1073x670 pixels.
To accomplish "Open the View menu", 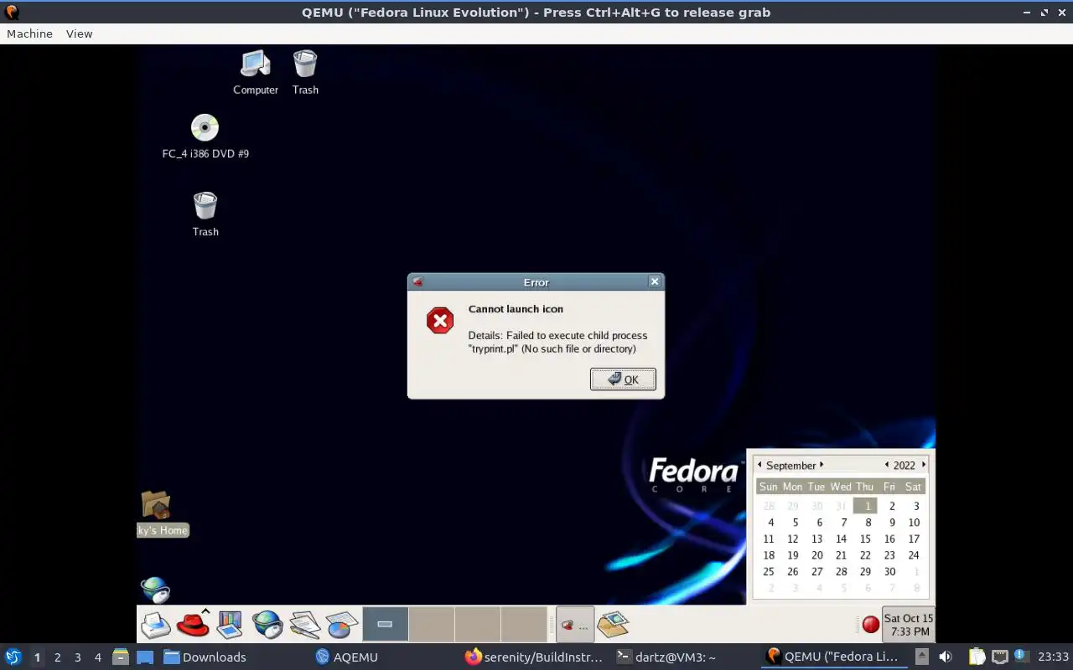I will tap(79, 33).
